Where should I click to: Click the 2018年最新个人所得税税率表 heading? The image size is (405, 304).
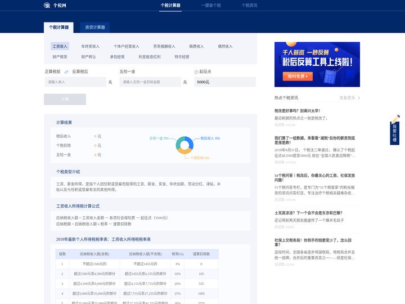point(103,239)
